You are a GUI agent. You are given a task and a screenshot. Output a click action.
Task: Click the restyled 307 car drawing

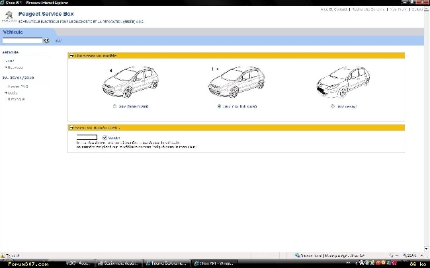tap(343, 82)
